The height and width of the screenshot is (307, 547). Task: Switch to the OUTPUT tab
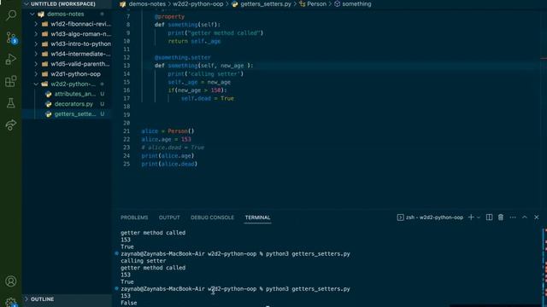[x=169, y=217]
